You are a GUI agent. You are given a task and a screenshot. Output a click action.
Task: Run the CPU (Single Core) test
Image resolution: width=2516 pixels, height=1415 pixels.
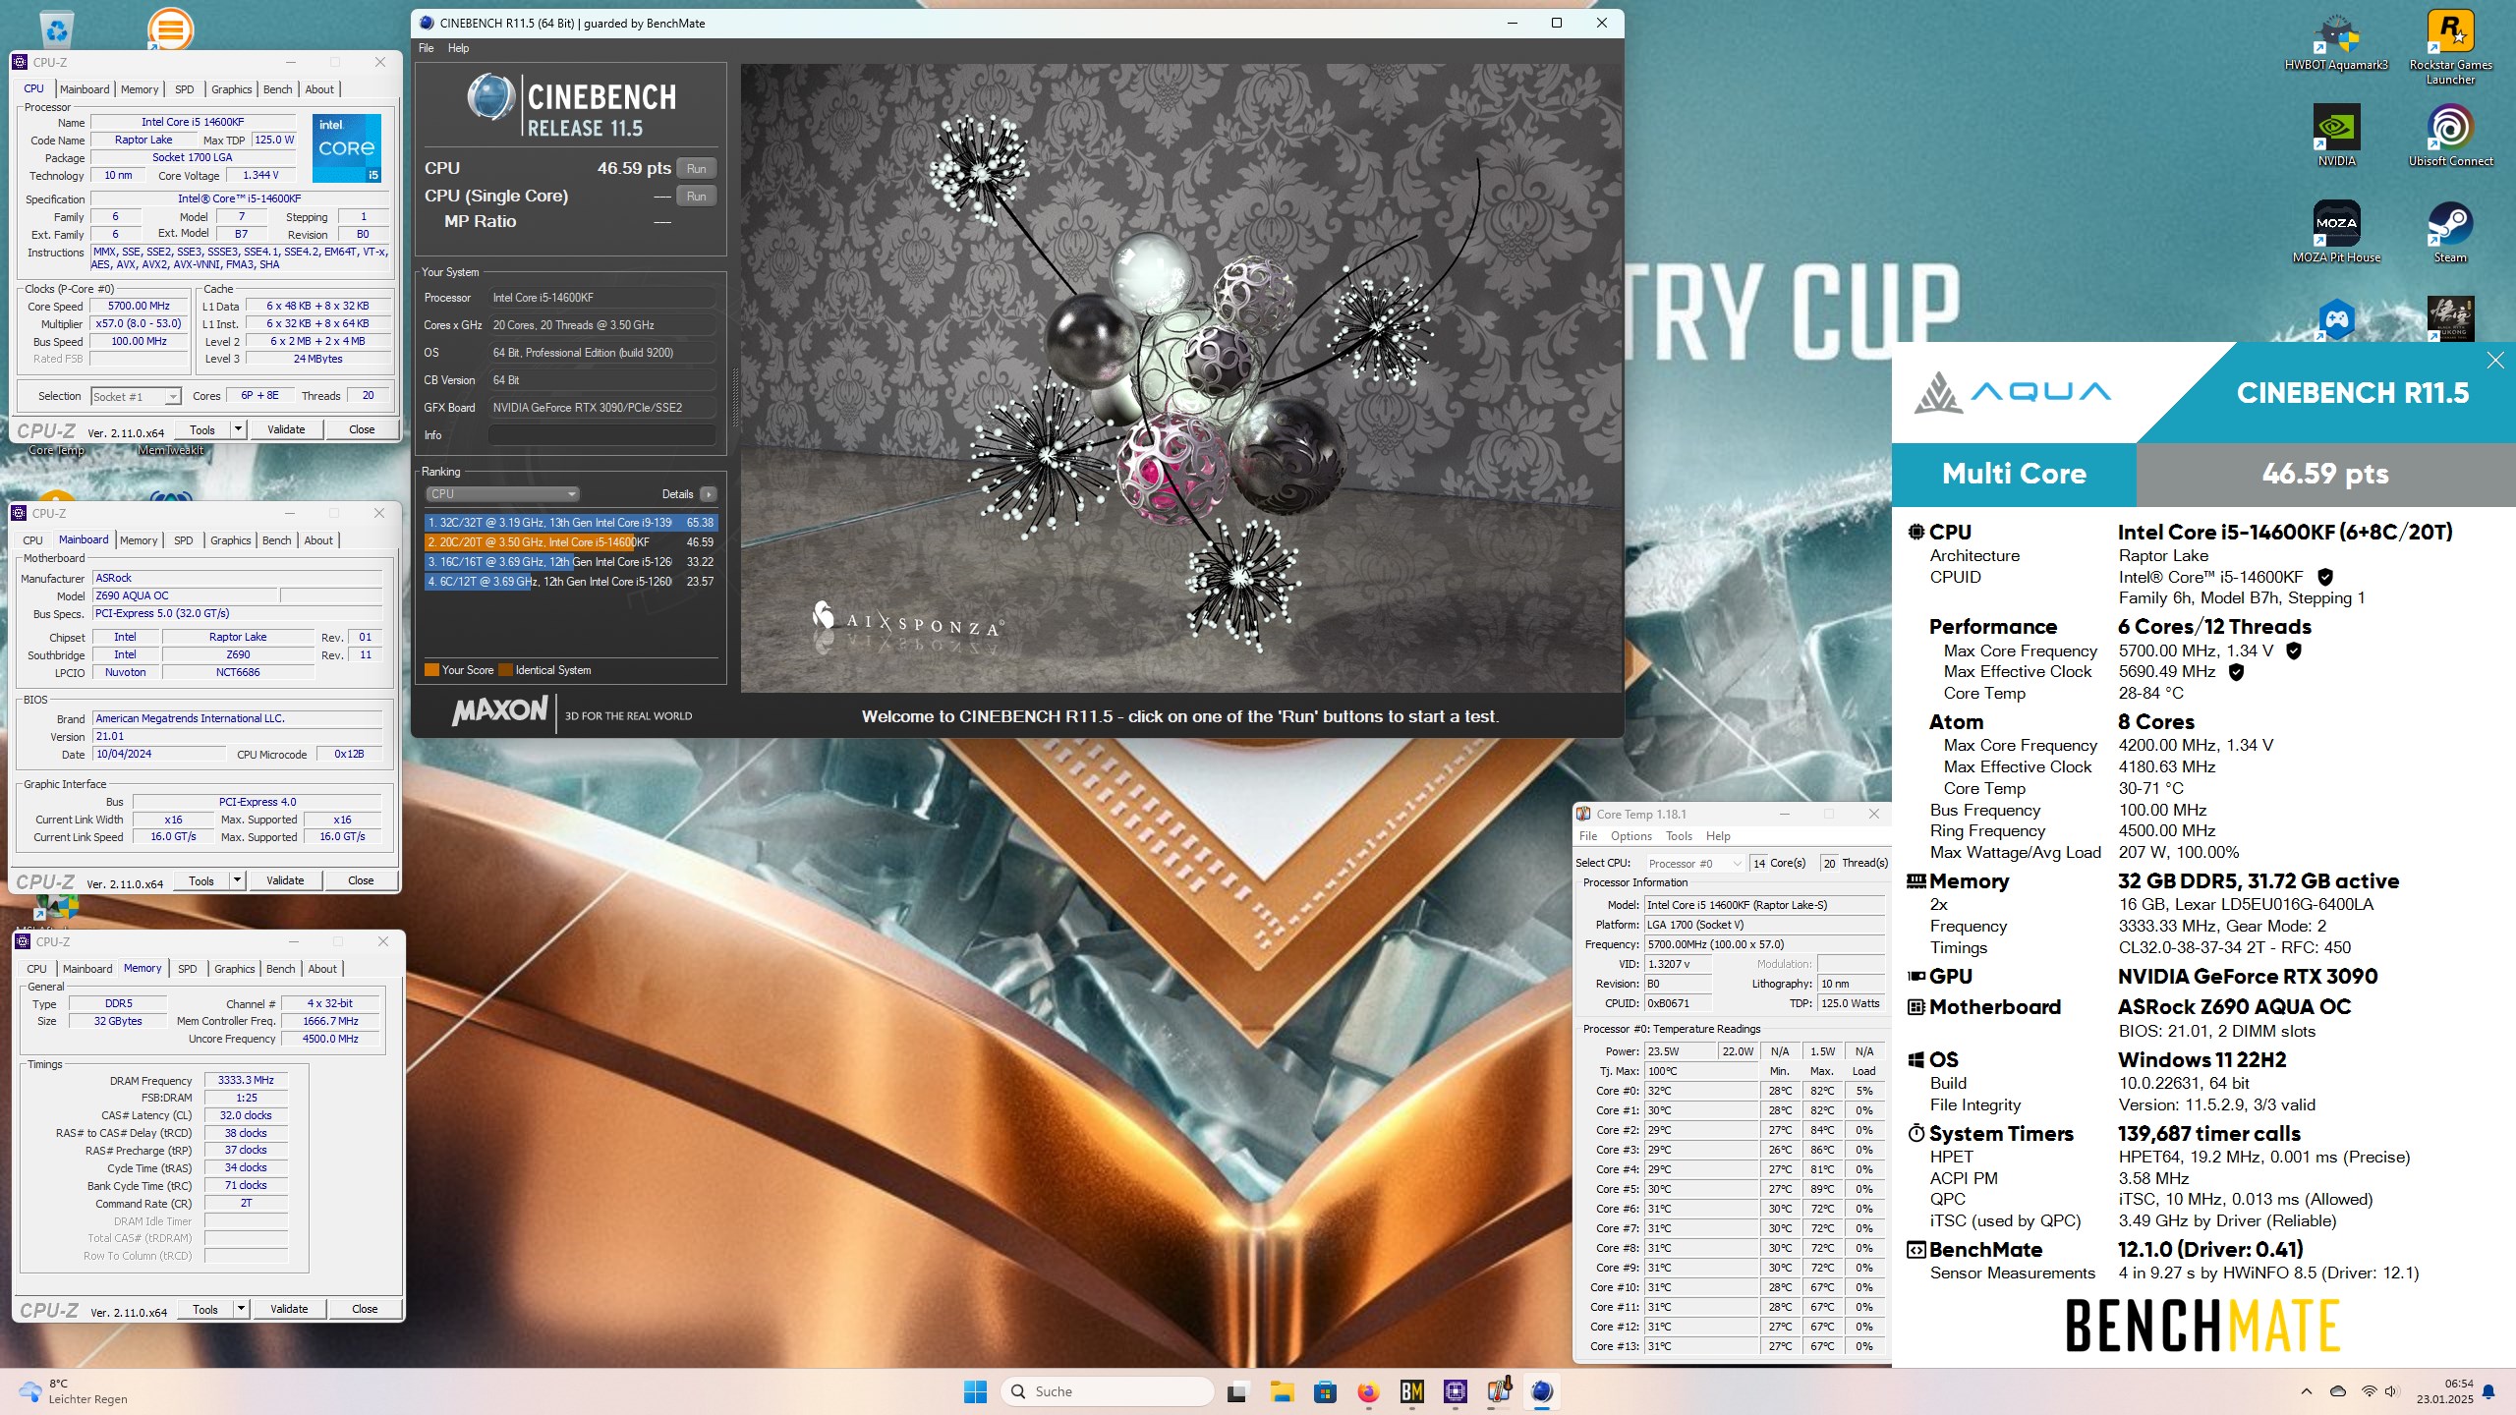pyautogui.click(x=696, y=196)
